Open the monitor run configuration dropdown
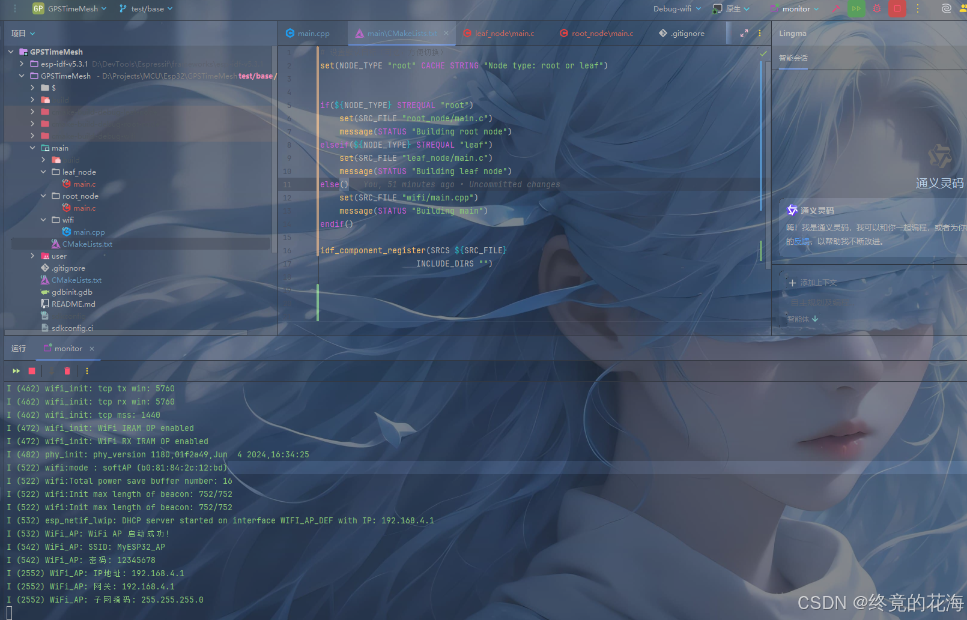 tap(795, 8)
